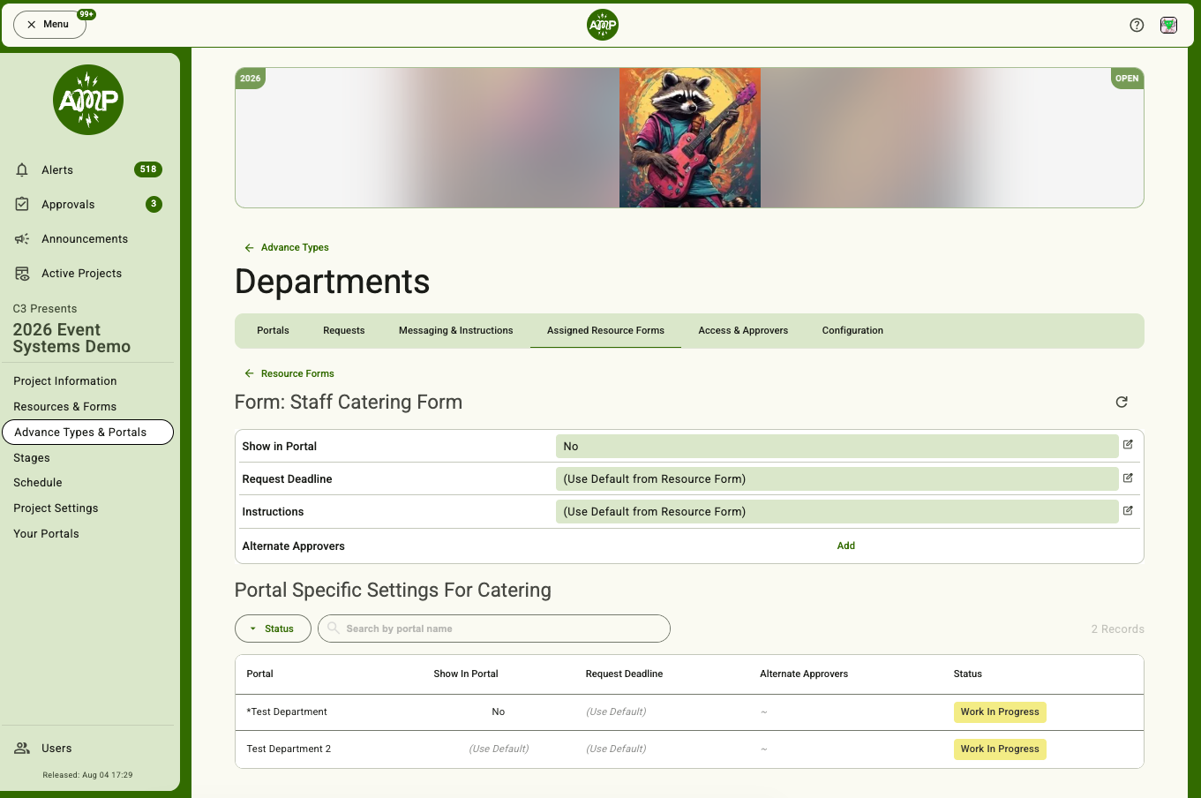Viewport: 1201px width, 798px height.
Task: Open the Messaging & Instructions tab
Action: click(455, 330)
